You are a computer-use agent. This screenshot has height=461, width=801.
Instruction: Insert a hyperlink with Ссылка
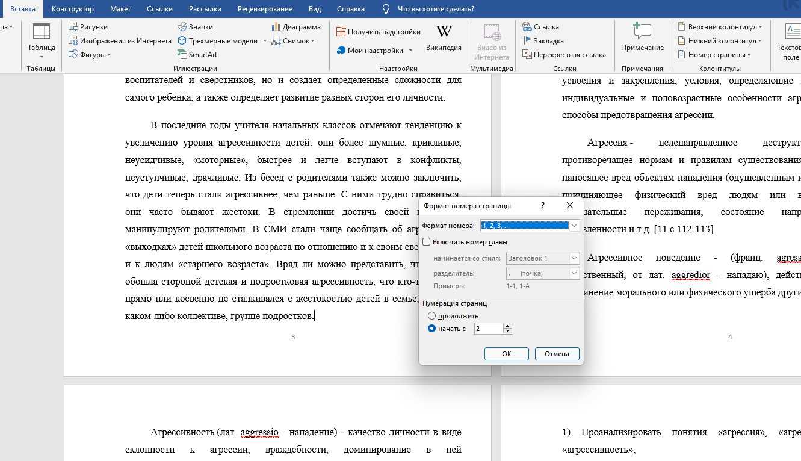tap(540, 27)
